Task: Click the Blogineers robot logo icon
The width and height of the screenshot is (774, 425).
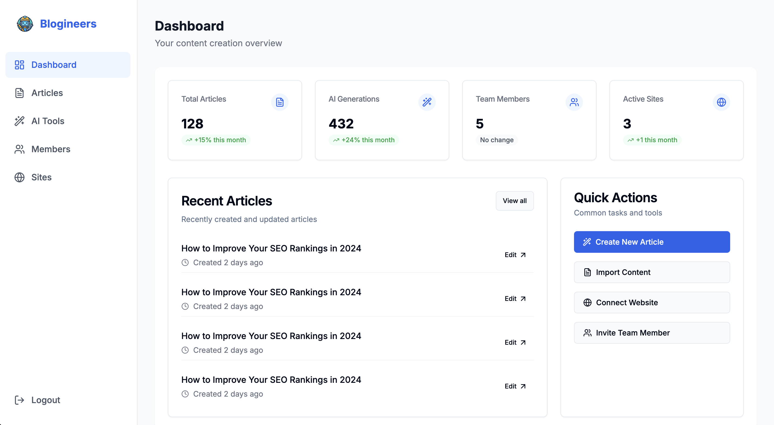Action: (x=25, y=24)
